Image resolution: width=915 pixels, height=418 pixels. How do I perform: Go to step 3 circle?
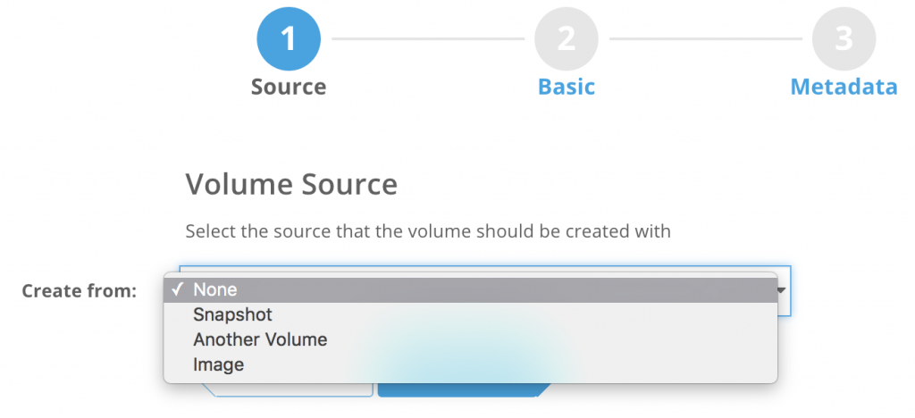844,38
